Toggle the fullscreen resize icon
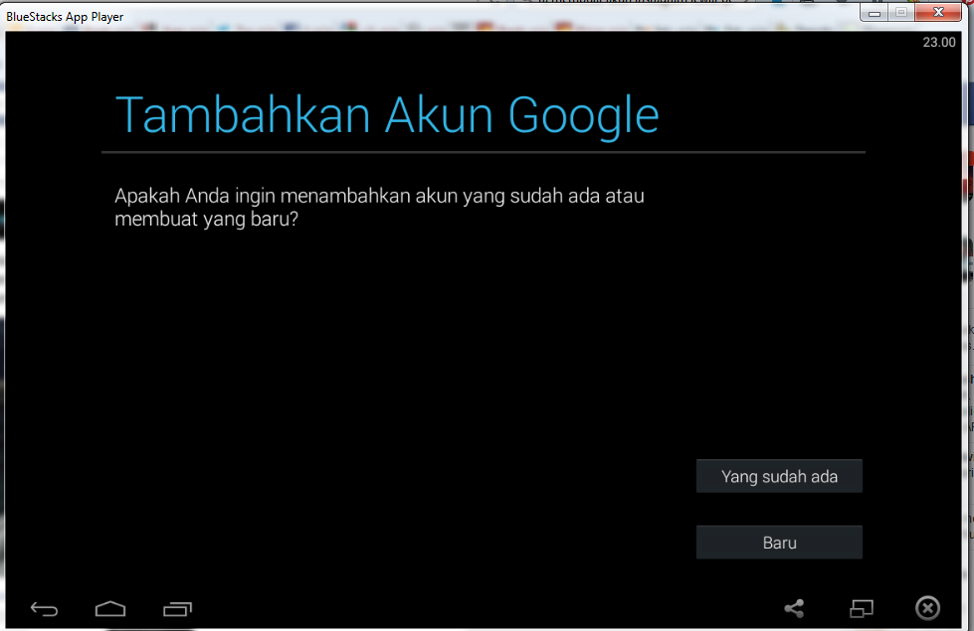The image size is (974, 631). pyautogui.click(x=861, y=609)
